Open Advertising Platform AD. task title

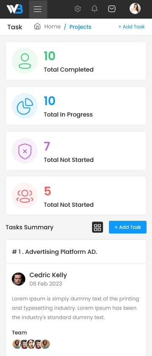coord(54,252)
